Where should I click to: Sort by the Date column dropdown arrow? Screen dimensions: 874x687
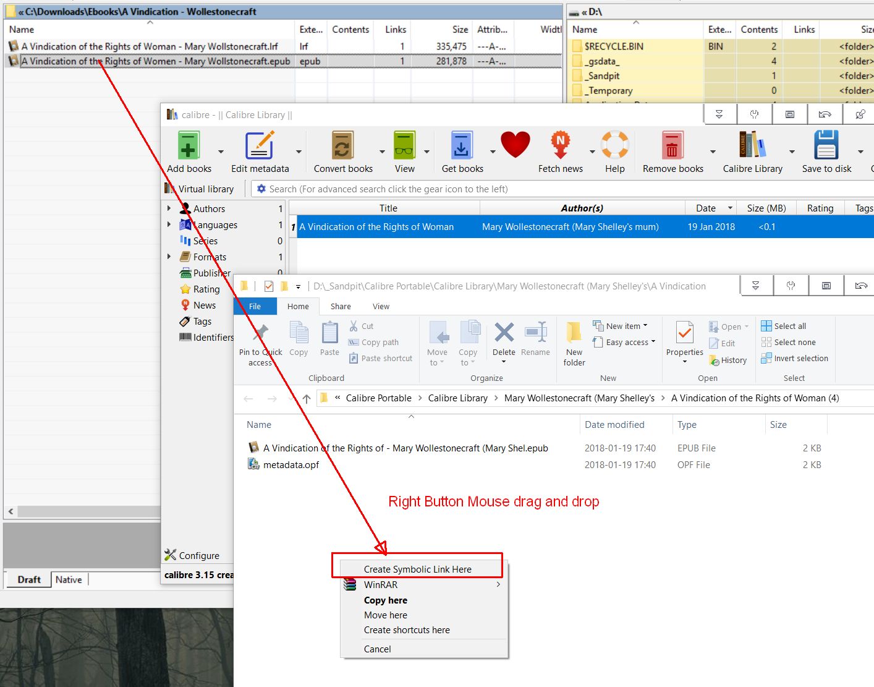click(x=730, y=208)
